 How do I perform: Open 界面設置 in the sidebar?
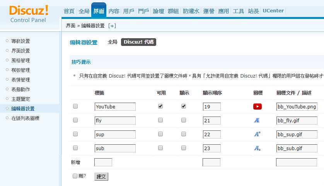(x=20, y=51)
